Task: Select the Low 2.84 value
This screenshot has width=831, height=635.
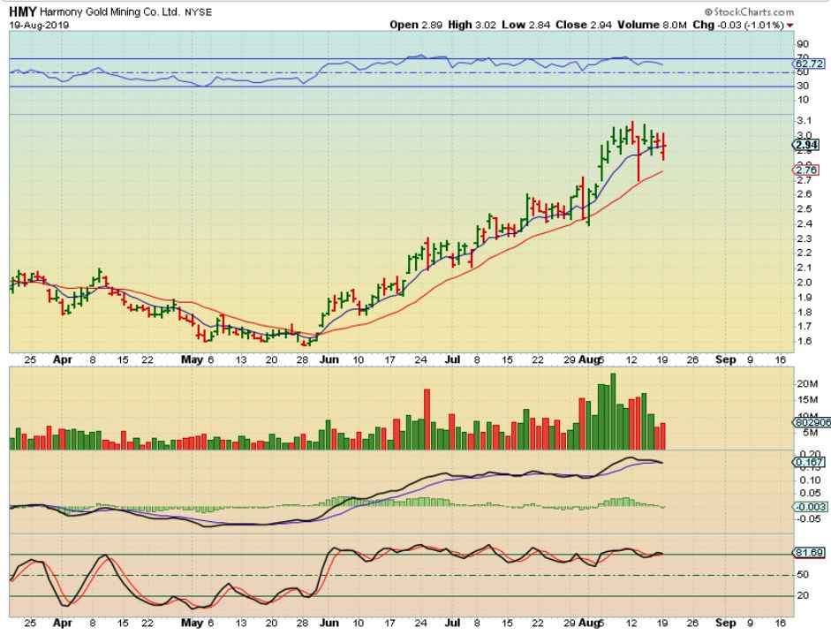Action: coord(525,25)
